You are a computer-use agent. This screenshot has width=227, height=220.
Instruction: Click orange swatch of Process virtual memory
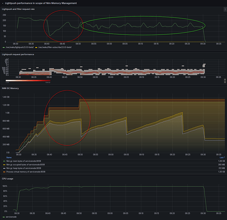(x=4, y=172)
